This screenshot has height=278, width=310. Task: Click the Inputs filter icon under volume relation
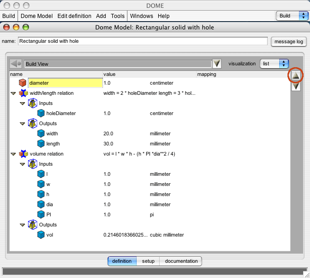pyautogui.click(x=33, y=164)
